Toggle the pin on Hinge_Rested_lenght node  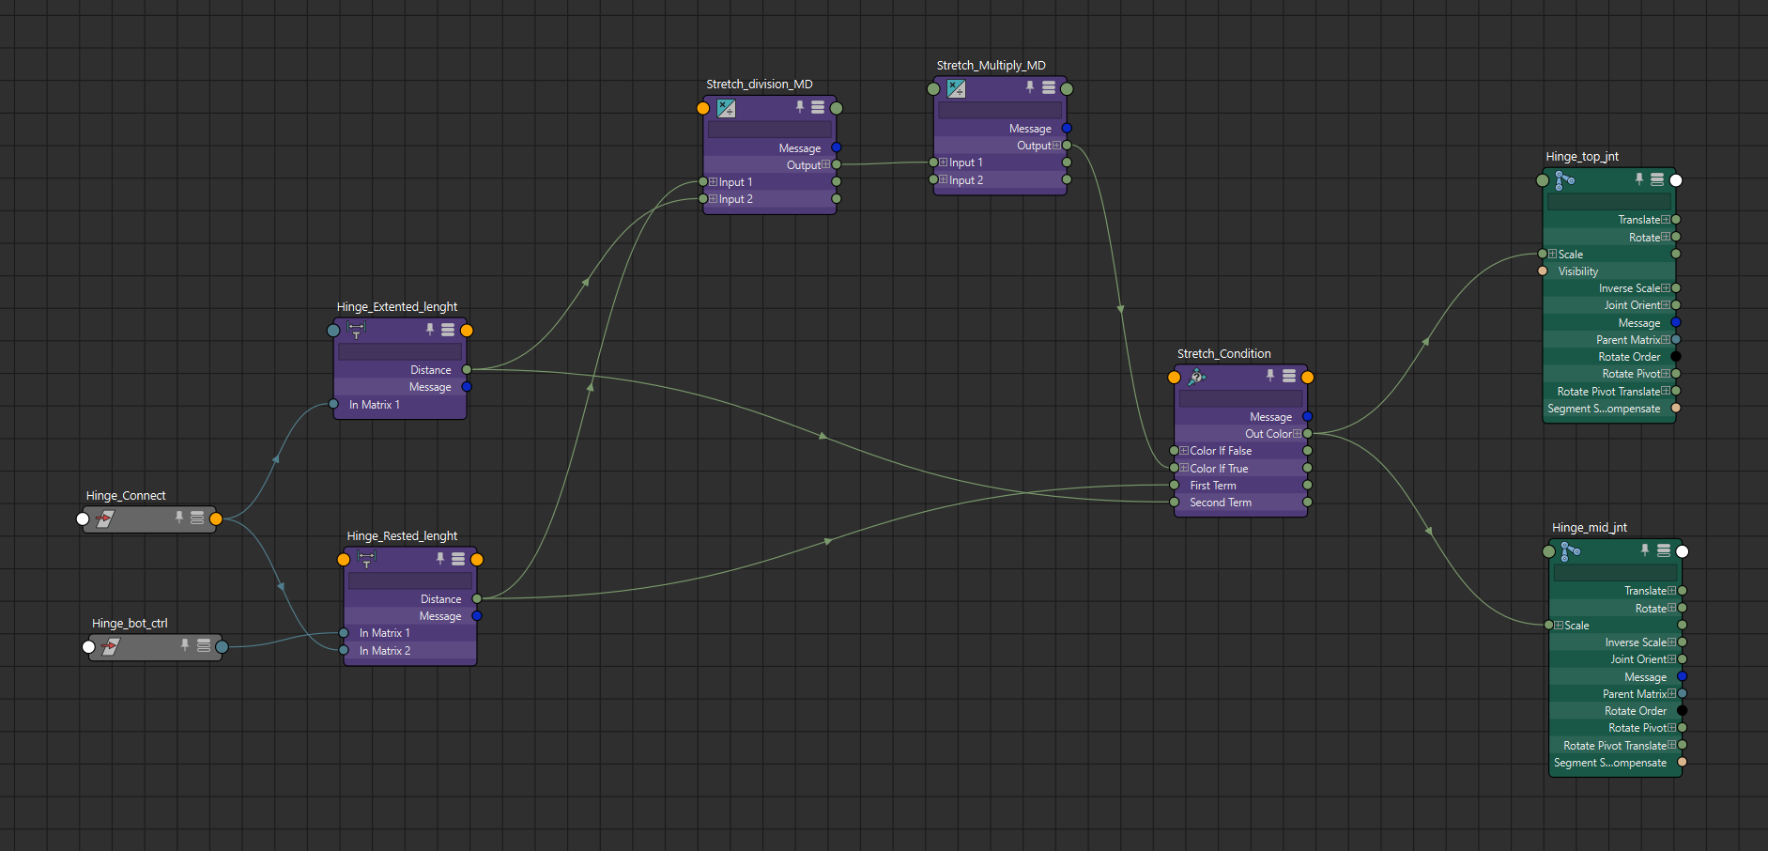[x=439, y=558]
